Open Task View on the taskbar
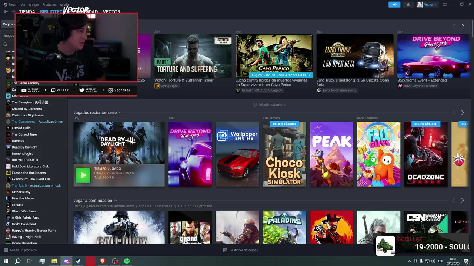The image size is (474, 266). tap(30, 261)
